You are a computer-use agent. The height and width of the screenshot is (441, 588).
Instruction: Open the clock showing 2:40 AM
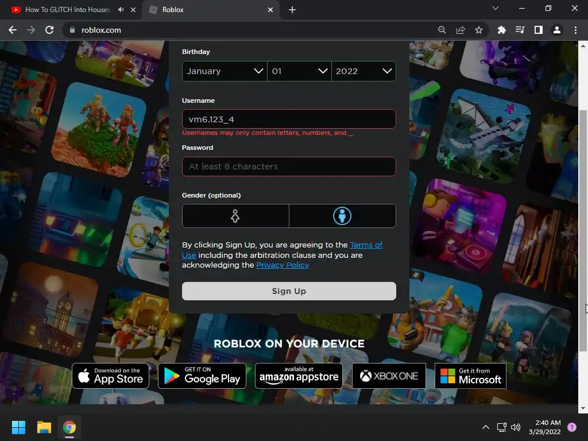coord(545,427)
